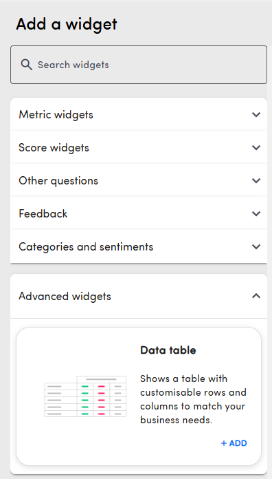Open the Score widgets section label

(54, 148)
